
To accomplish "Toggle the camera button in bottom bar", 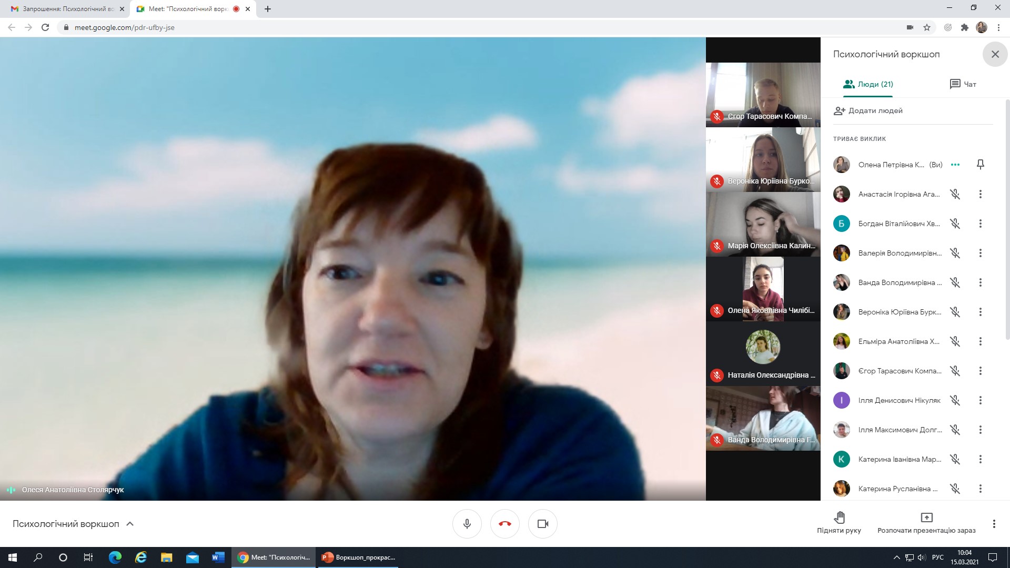I will pos(542,524).
